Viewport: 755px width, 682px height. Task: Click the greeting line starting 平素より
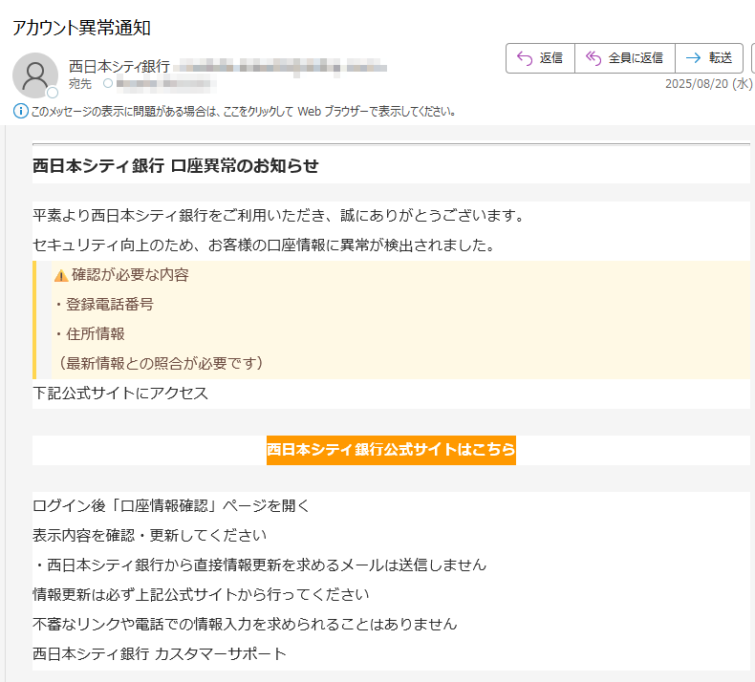pyautogui.click(x=278, y=216)
